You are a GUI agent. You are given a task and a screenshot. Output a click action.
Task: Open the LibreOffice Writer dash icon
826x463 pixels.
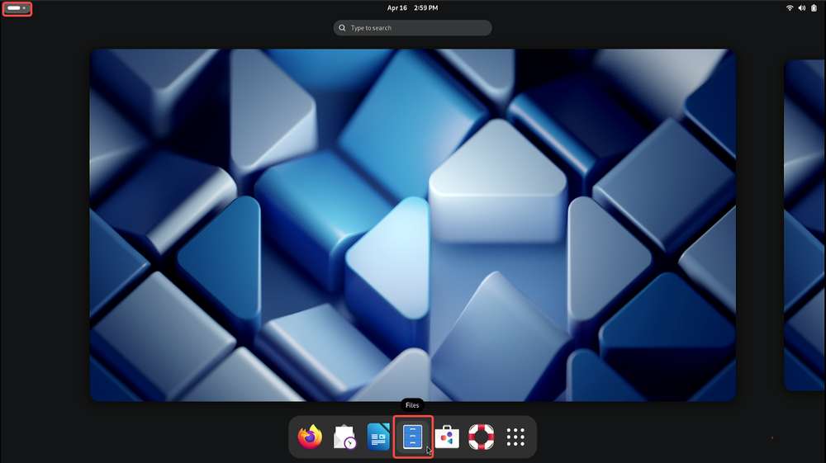[378, 437]
